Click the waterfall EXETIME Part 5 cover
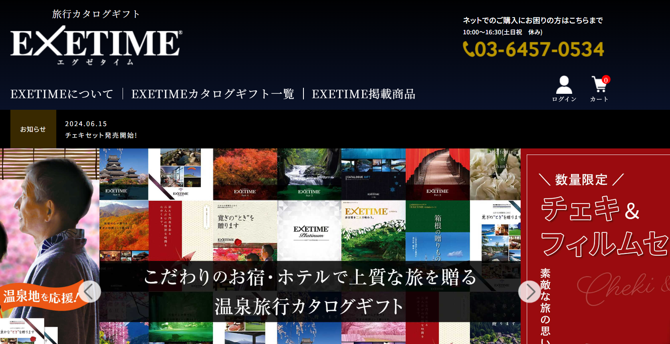Image resolution: width=670 pixels, height=344 pixels. click(309, 174)
